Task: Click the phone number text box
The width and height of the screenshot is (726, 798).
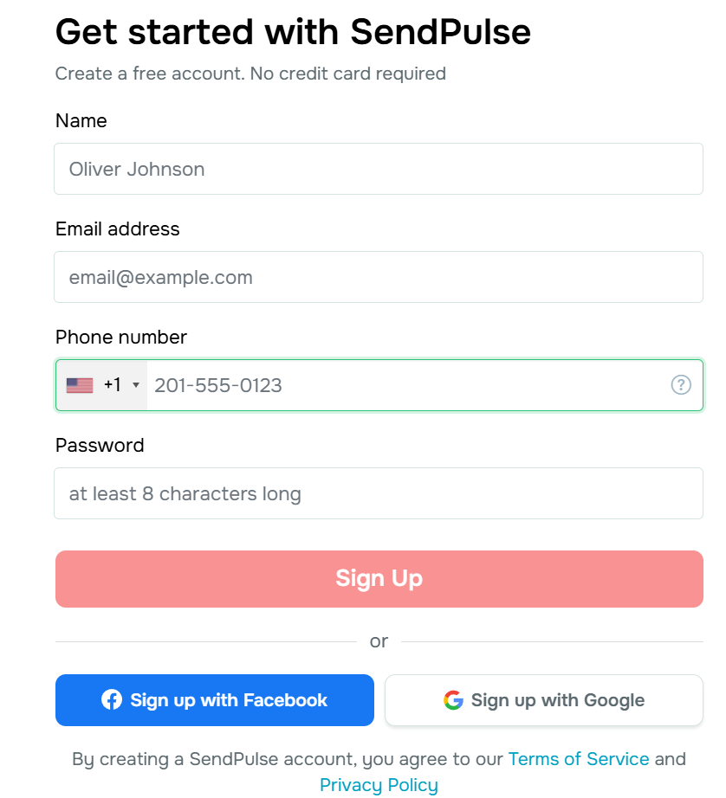Action: point(407,385)
